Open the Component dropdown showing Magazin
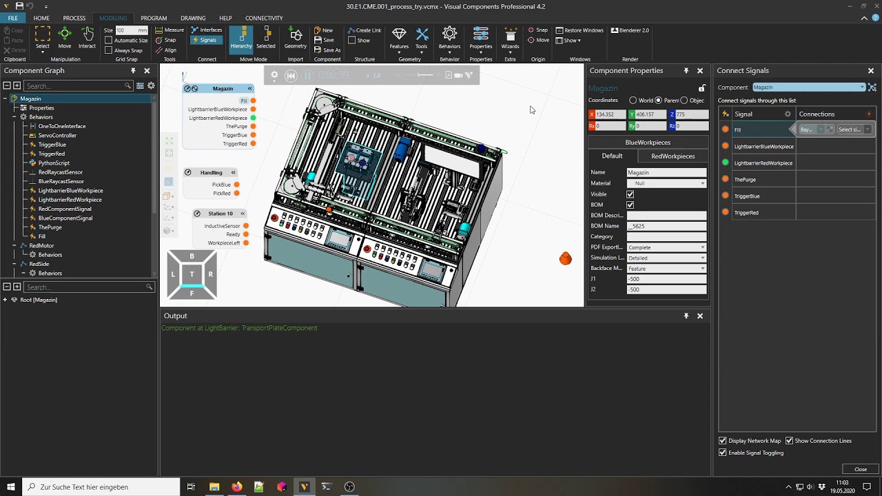This screenshot has width=882, height=496. pyautogui.click(x=808, y=87)
